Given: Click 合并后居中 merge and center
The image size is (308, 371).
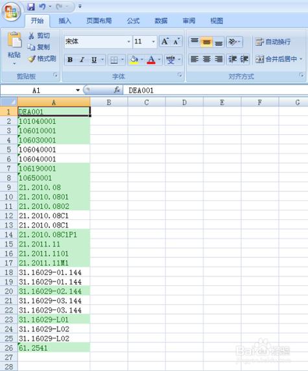Looking at the screenshot, I should point(276,59).
